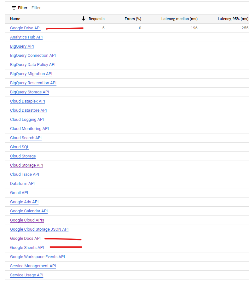Focus the Filter input field
The width and height of the screenshot is (249, 289).
coord(36,8)
